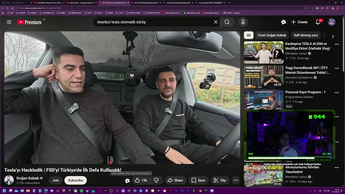
Task: Open the Windows Start menu
Action: tap(4, 191)
